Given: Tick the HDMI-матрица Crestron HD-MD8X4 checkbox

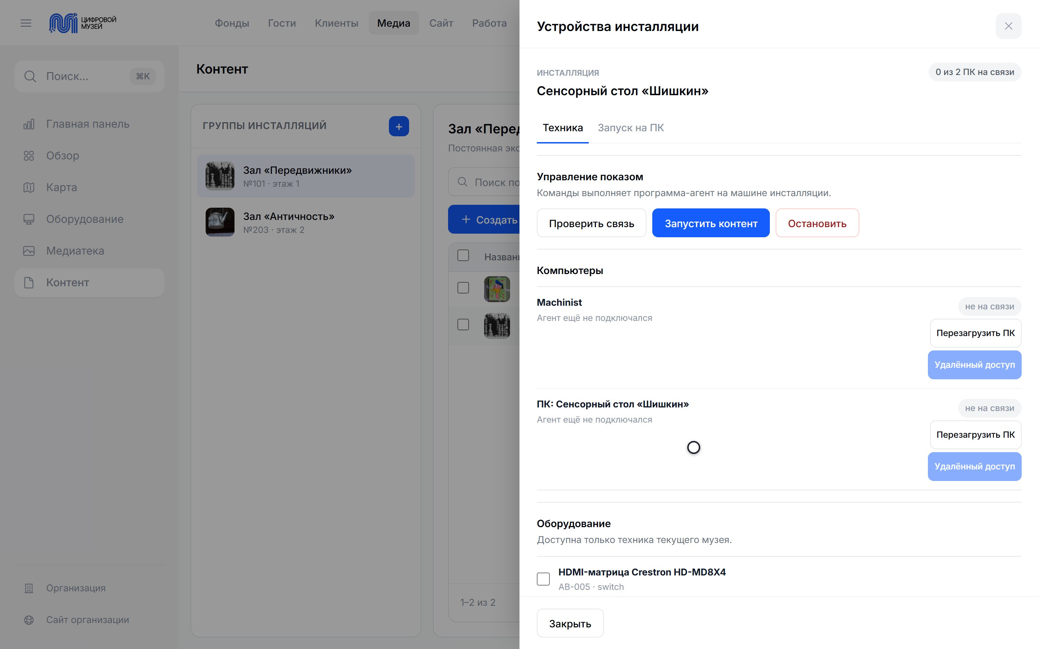Looking at the screenshot, I should [543, 579].
